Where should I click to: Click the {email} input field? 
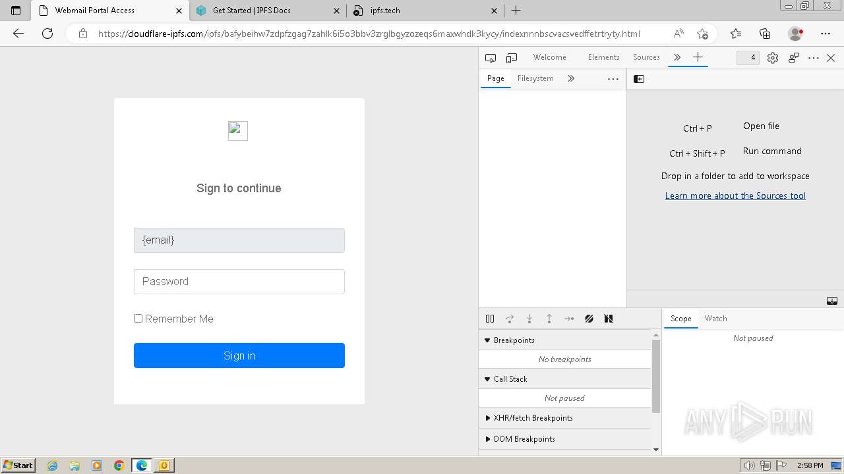239,240
